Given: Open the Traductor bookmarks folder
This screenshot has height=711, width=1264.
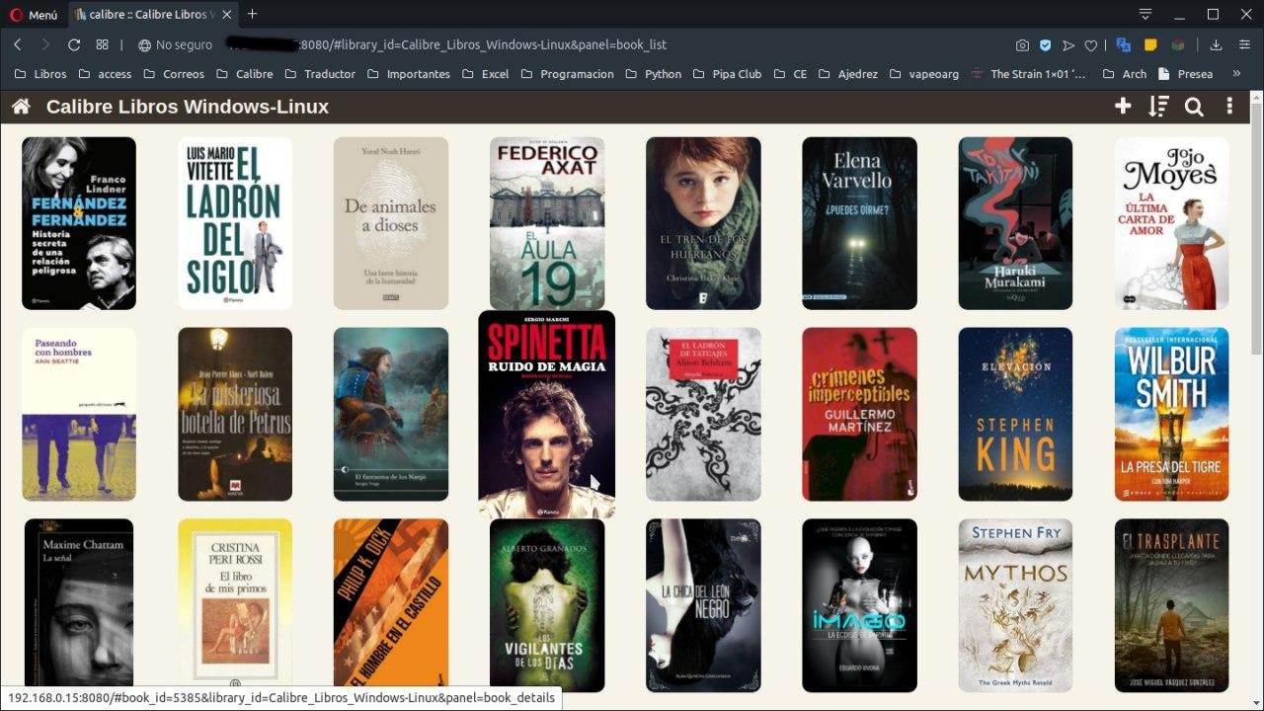Looking at the screenshot, I should (x=319, y=74).
